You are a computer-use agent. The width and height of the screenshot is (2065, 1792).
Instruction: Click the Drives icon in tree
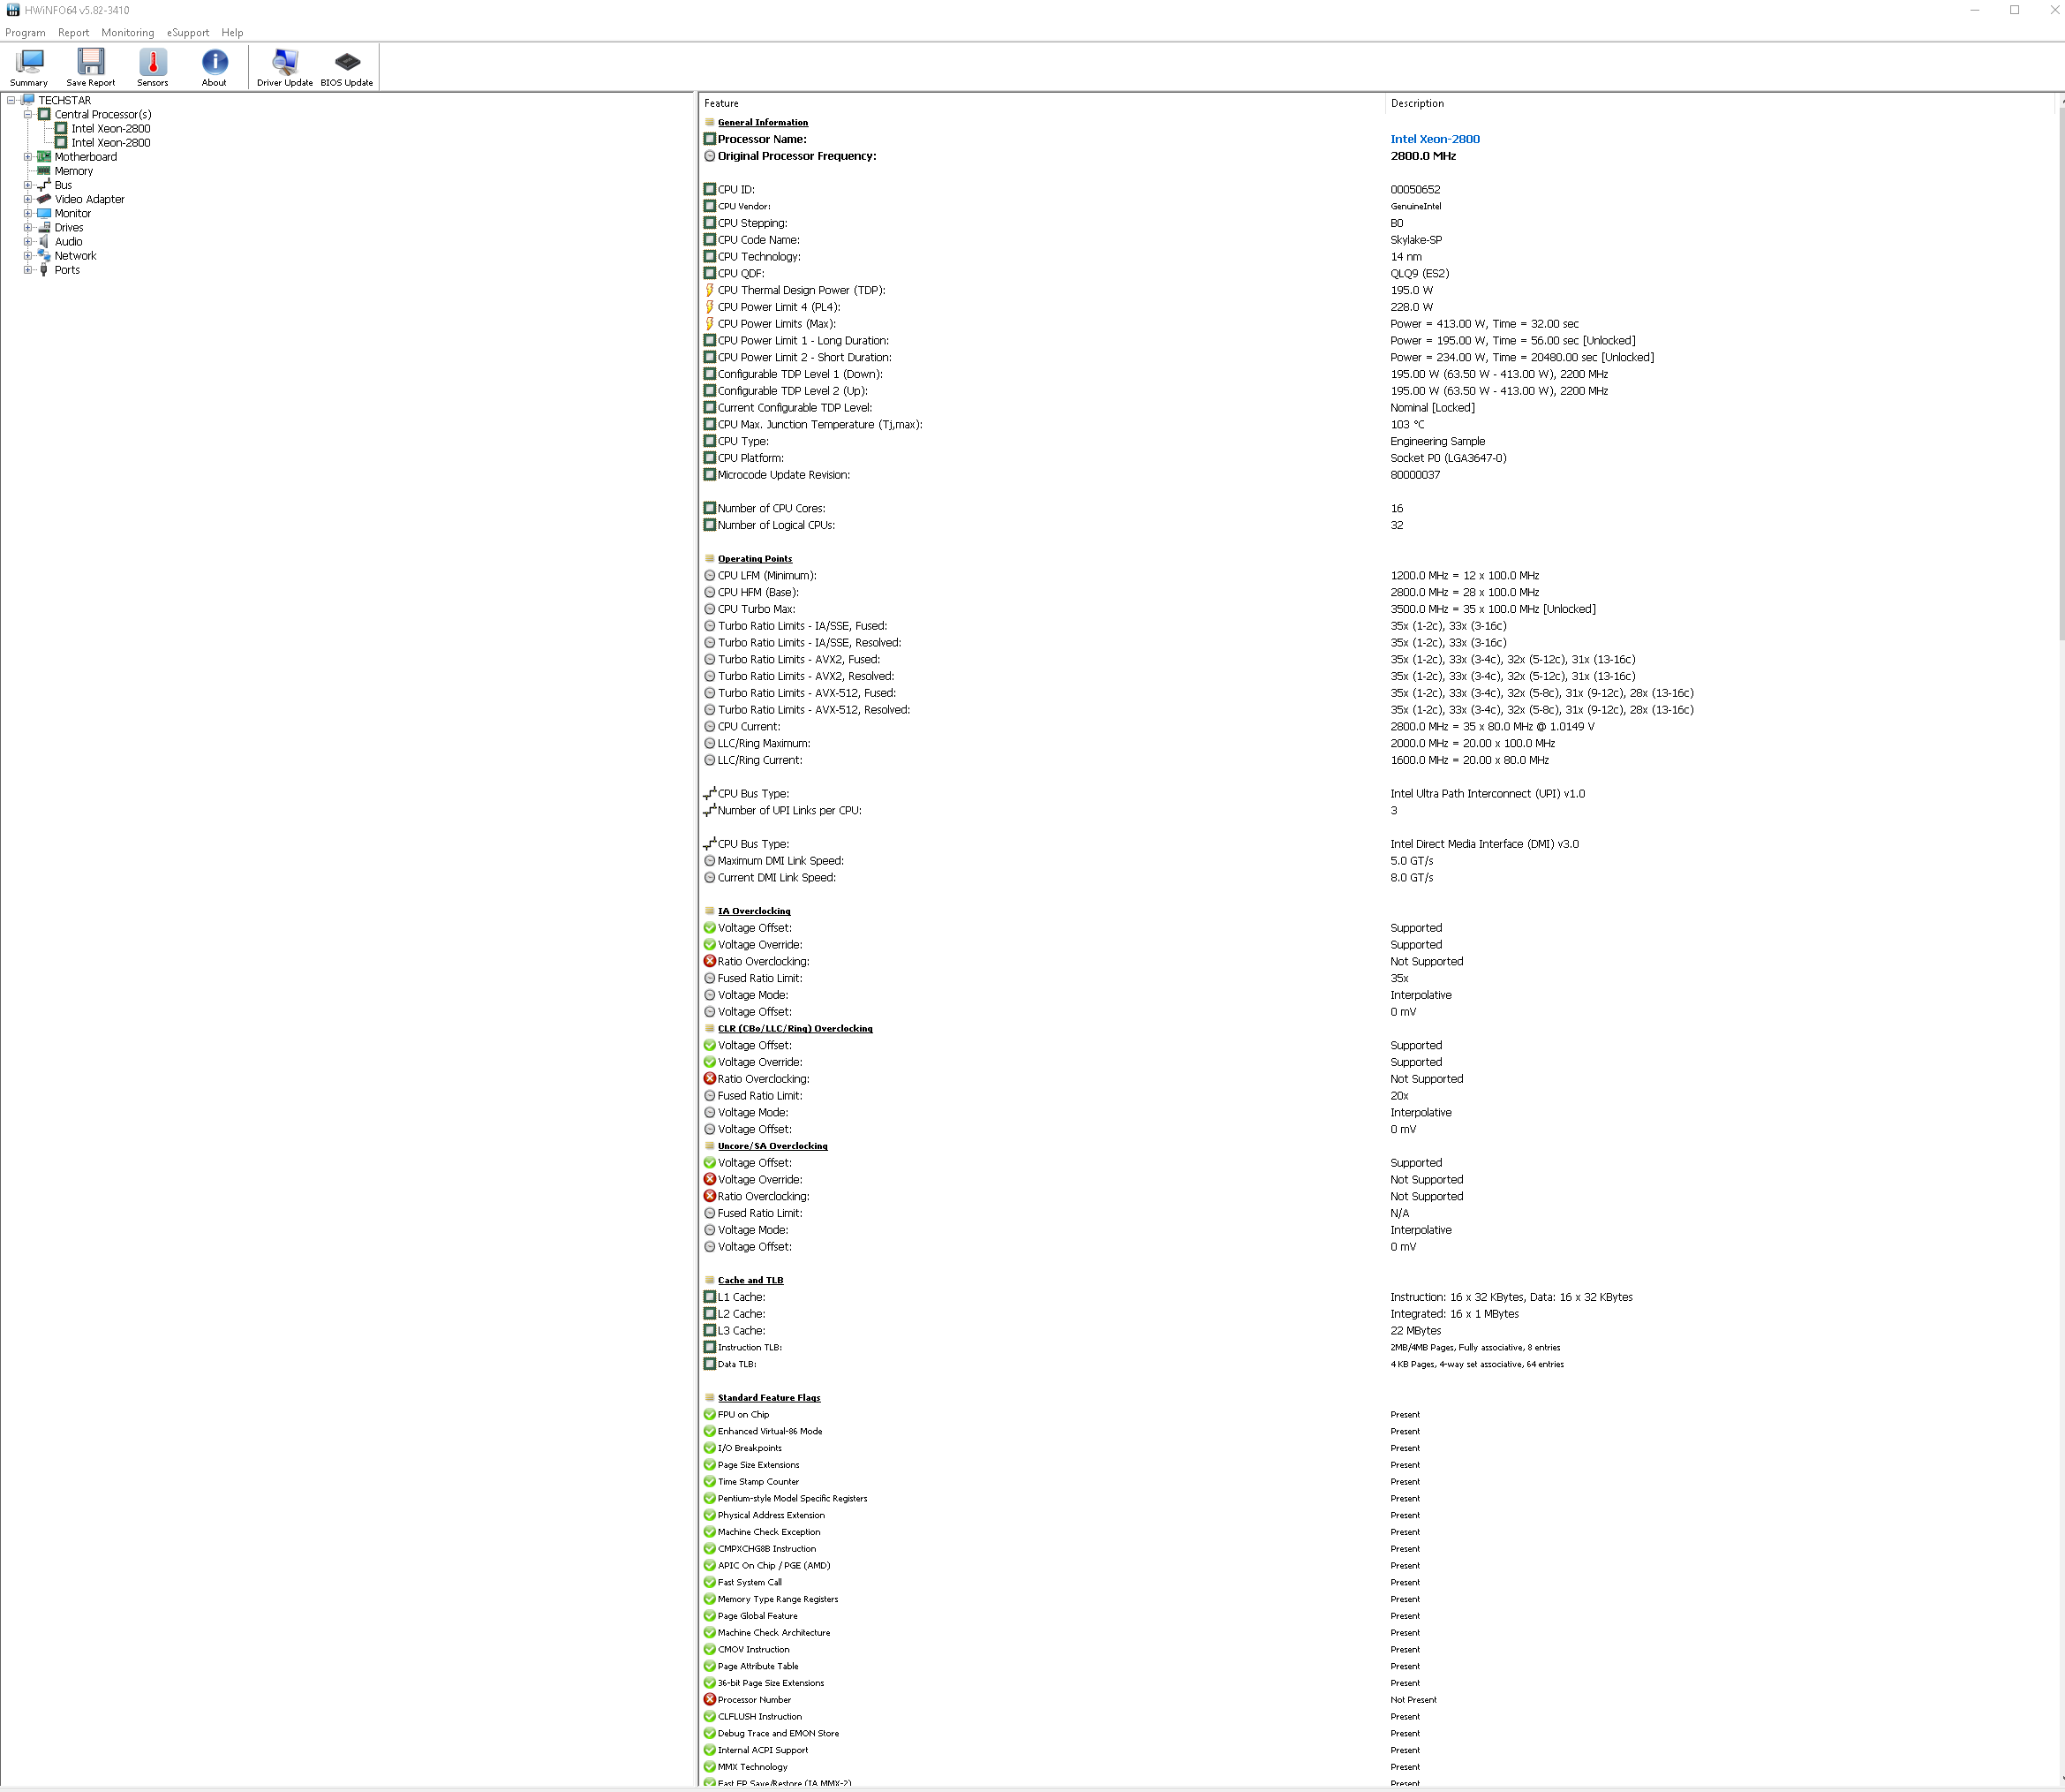coord(44,227)
